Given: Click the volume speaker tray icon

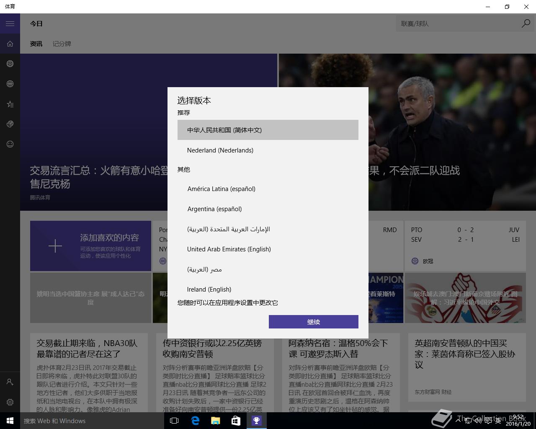Looking at the screenshot, I should 478,421.
